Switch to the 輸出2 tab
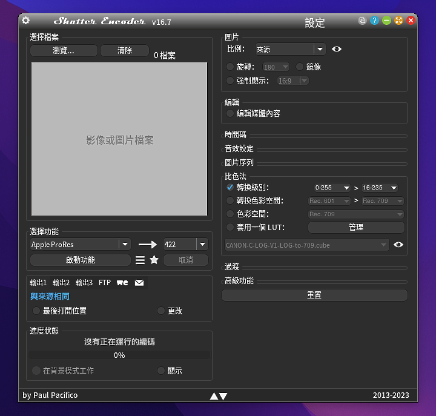The image size is (436, 416). tap(61, 283)
